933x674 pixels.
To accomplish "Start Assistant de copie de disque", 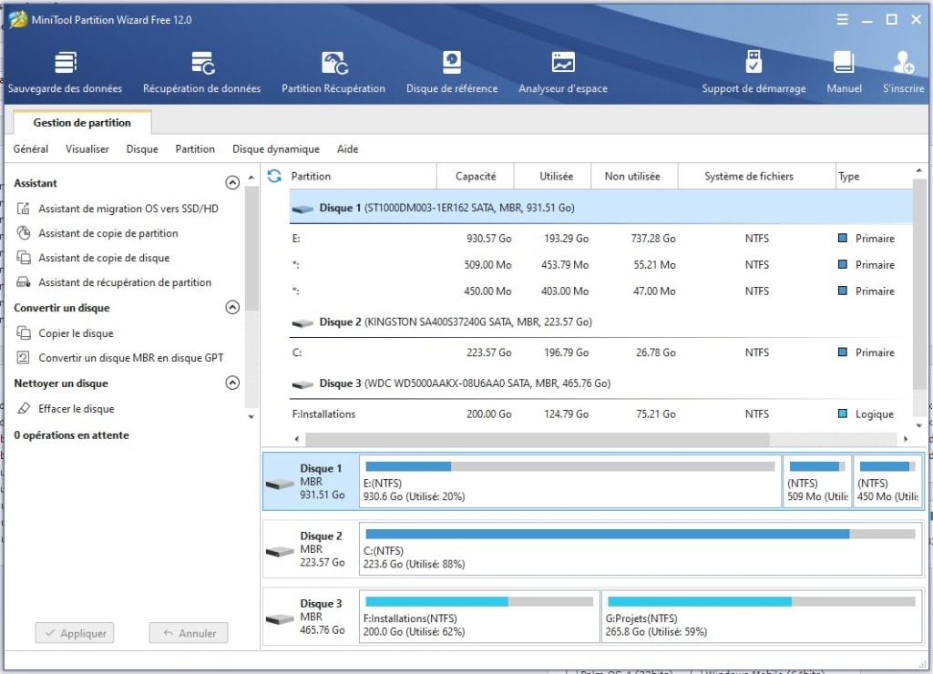I will pyautogui.click(x=94, y=258).
